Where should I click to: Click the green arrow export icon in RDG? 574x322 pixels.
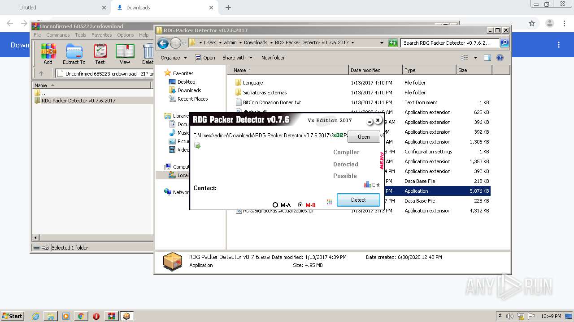coord(197,145)
